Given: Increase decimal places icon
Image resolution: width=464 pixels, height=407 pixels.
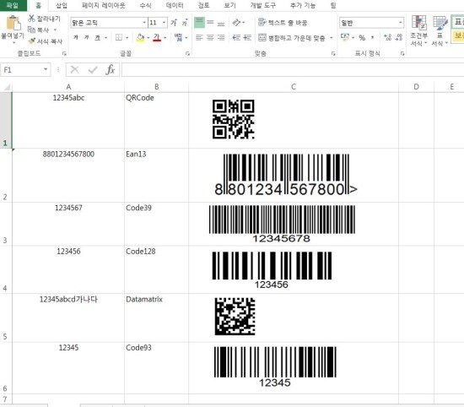Looking at the screenshot, I should point(388,38).
